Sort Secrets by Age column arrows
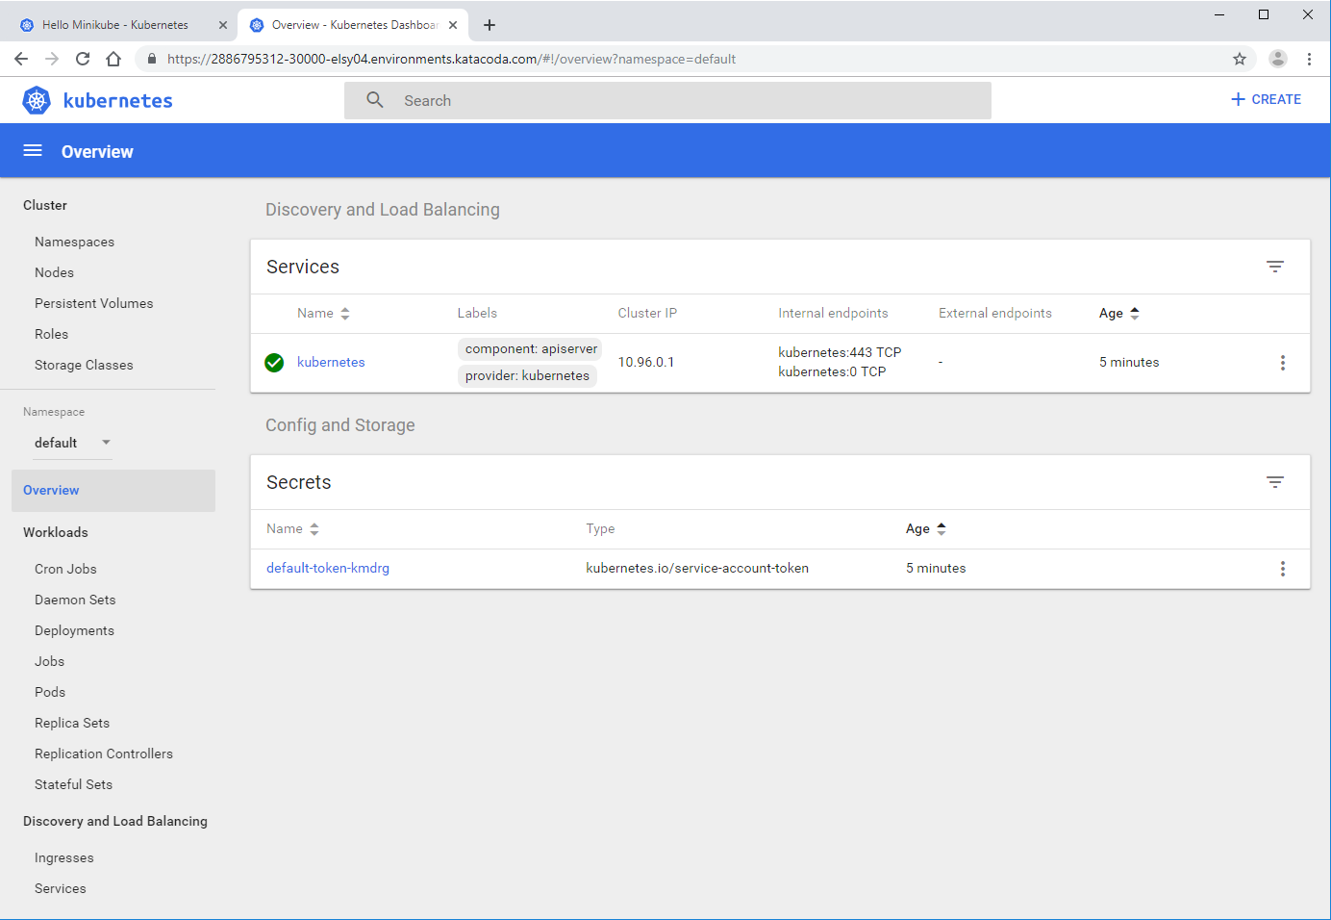Screen dimensions: 1331x920 [942, 529]
